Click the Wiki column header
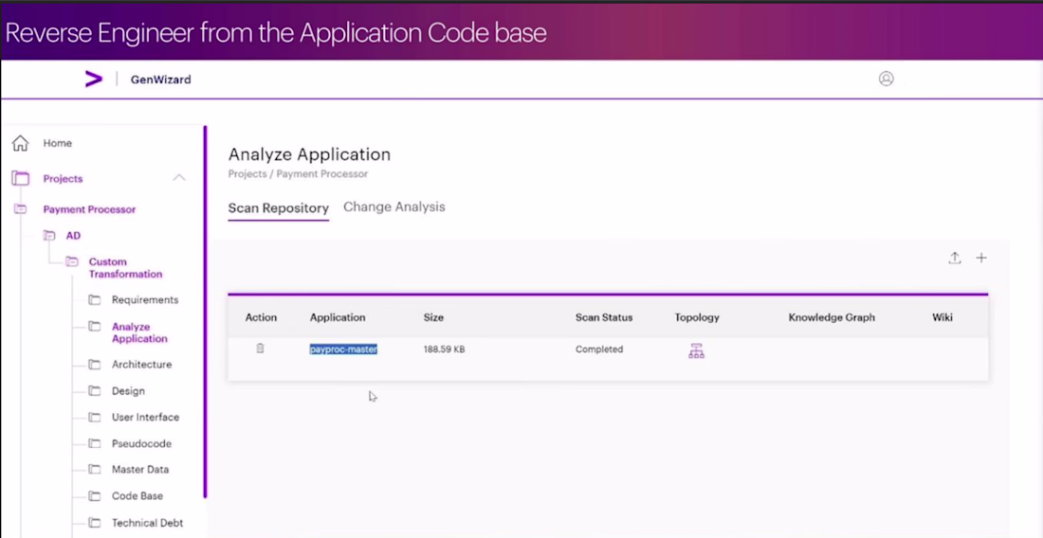 (942, 317)
